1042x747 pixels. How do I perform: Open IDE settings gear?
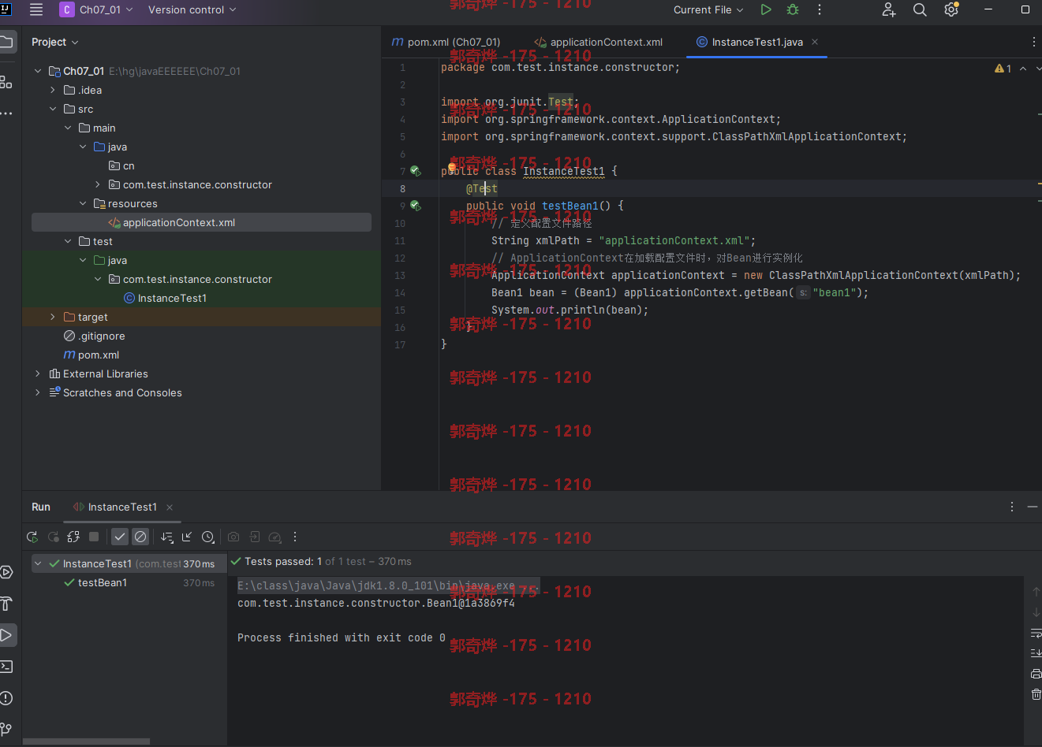point(951,9)
